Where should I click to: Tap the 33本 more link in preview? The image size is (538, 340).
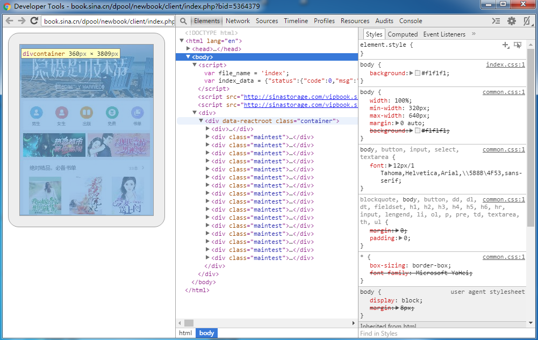pyautogui.click(x=137, y=168)
